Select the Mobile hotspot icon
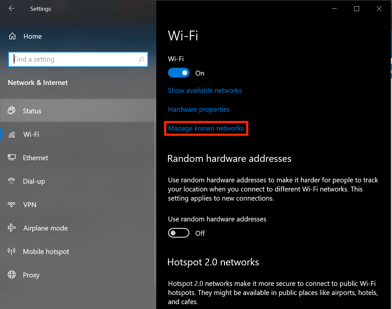 [12, 251]
